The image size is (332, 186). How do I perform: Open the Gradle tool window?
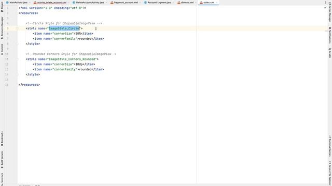[x=330, y=53]
